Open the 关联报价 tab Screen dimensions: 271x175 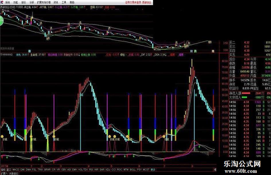coord(14,174)
